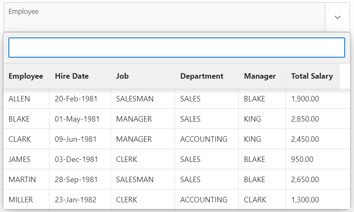The width and height of the screenshot is (354, 212).
Task: Click the 2,850.00 salary cell
Action: pyautogui.click(x=305, y=119)
